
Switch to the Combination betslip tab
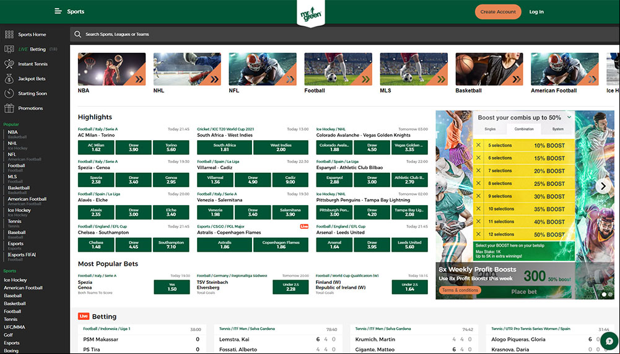pyautogui.click(x=524, y=129)
